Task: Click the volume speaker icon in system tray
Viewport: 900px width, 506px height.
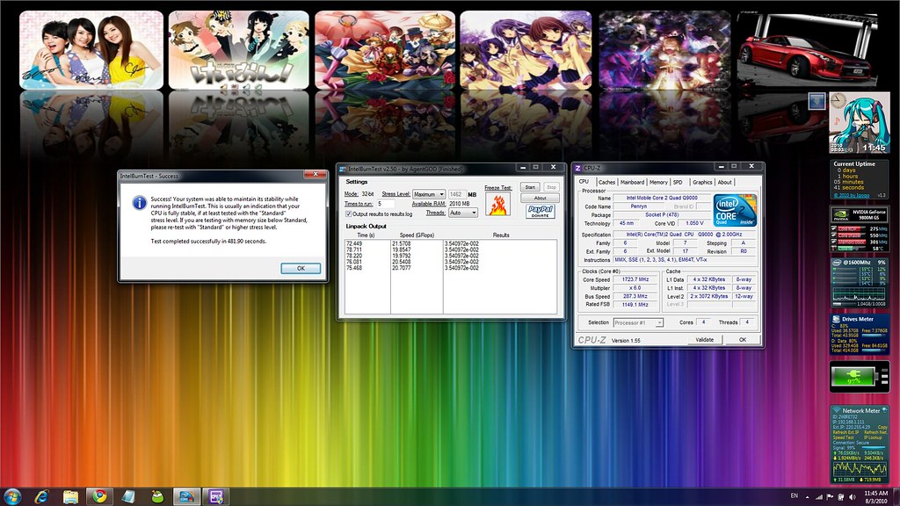Action: 852,497
